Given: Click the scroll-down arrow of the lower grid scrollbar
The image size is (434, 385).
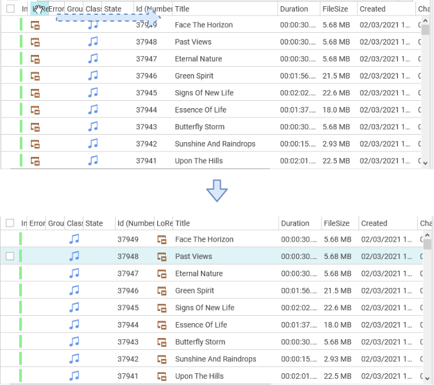Looking at the screenshot, I should tap(427, 377).
